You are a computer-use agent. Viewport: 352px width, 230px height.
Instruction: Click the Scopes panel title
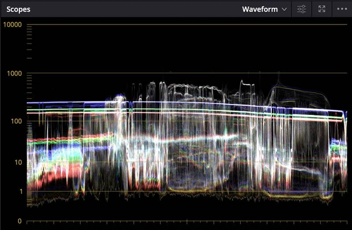pyautogui.click(x=18, y=9)
